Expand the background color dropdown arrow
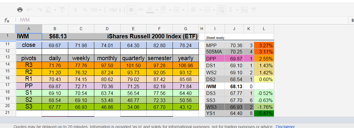 tap(170, 10)
